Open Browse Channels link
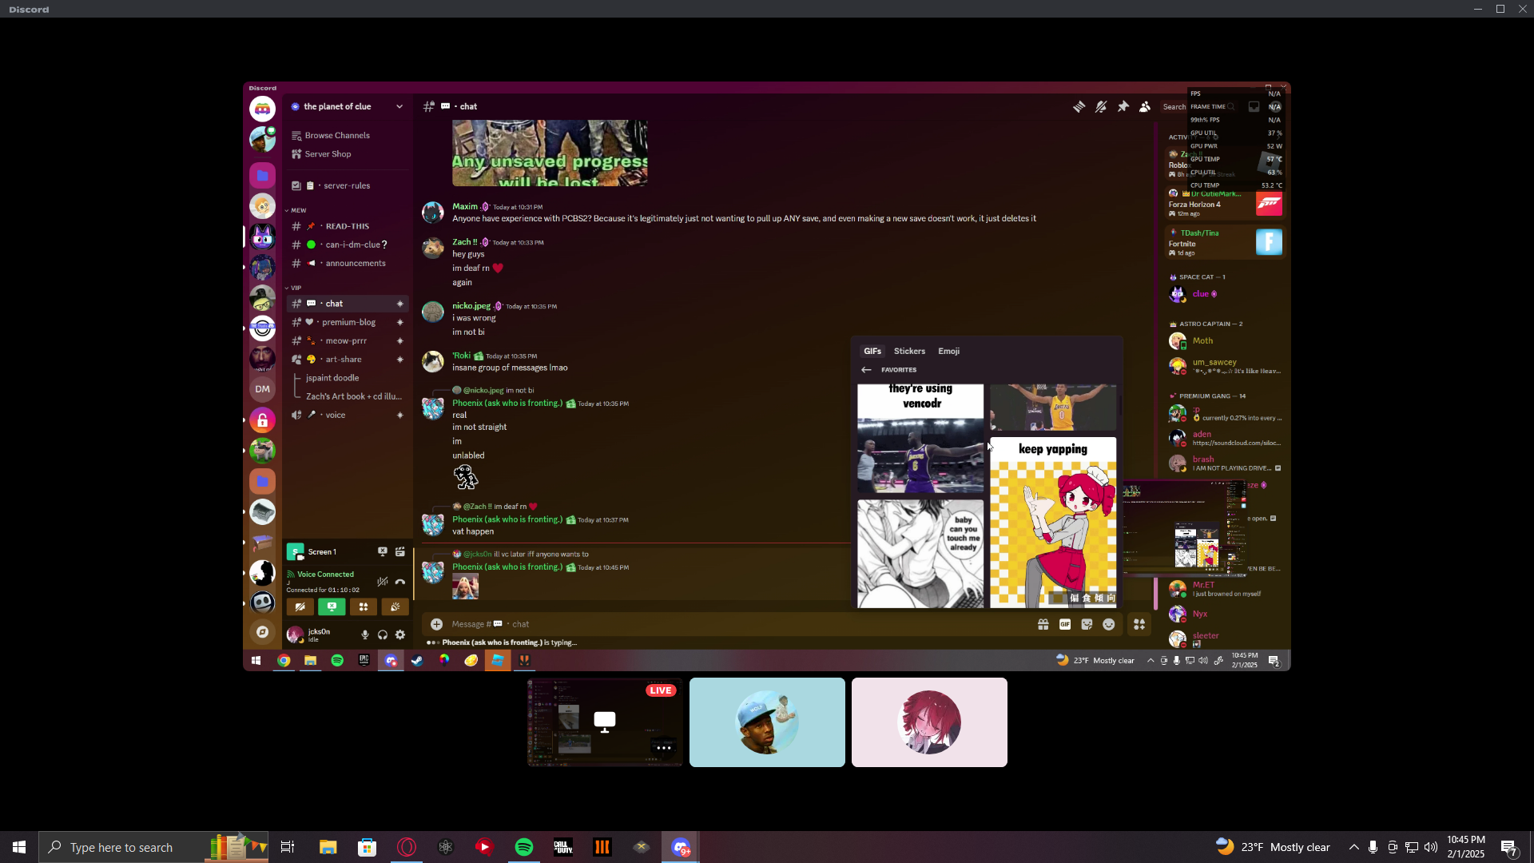1534x863 pixels. (x=336, y=136)
